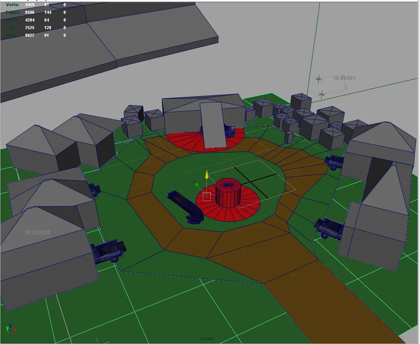Click the persp camera label
Image resolution: width=420 pixels, height=344 pixels.
pyautogui.click(x=207, y=338)
